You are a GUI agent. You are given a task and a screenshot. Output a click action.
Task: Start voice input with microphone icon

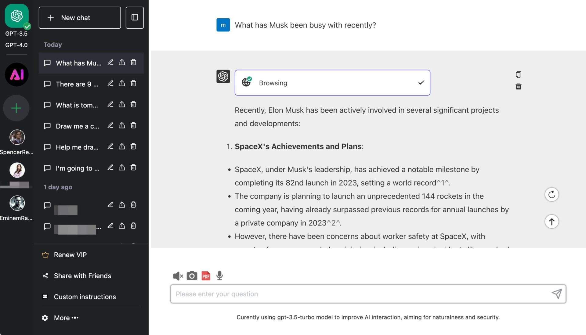coord(219,276)
